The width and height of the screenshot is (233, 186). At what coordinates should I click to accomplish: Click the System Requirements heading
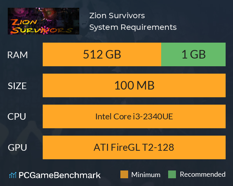coord(133,27)
